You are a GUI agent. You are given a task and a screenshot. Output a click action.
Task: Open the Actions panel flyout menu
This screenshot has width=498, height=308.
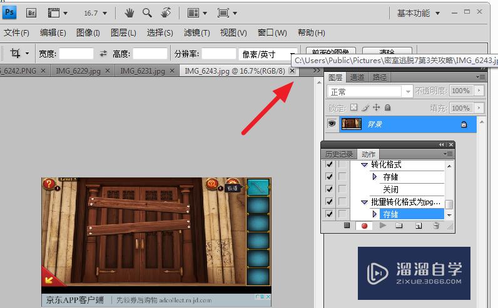[448, 154]
